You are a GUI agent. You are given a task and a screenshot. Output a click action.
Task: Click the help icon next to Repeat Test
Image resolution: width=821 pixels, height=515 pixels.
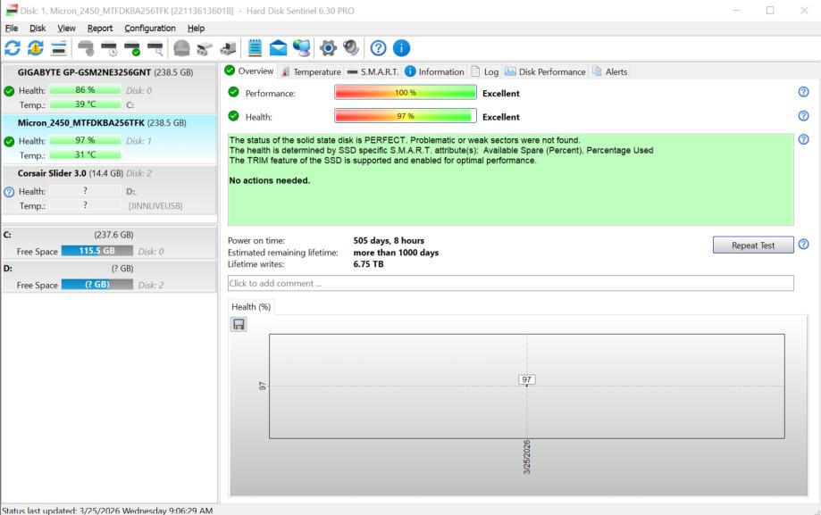pos(804,244)
